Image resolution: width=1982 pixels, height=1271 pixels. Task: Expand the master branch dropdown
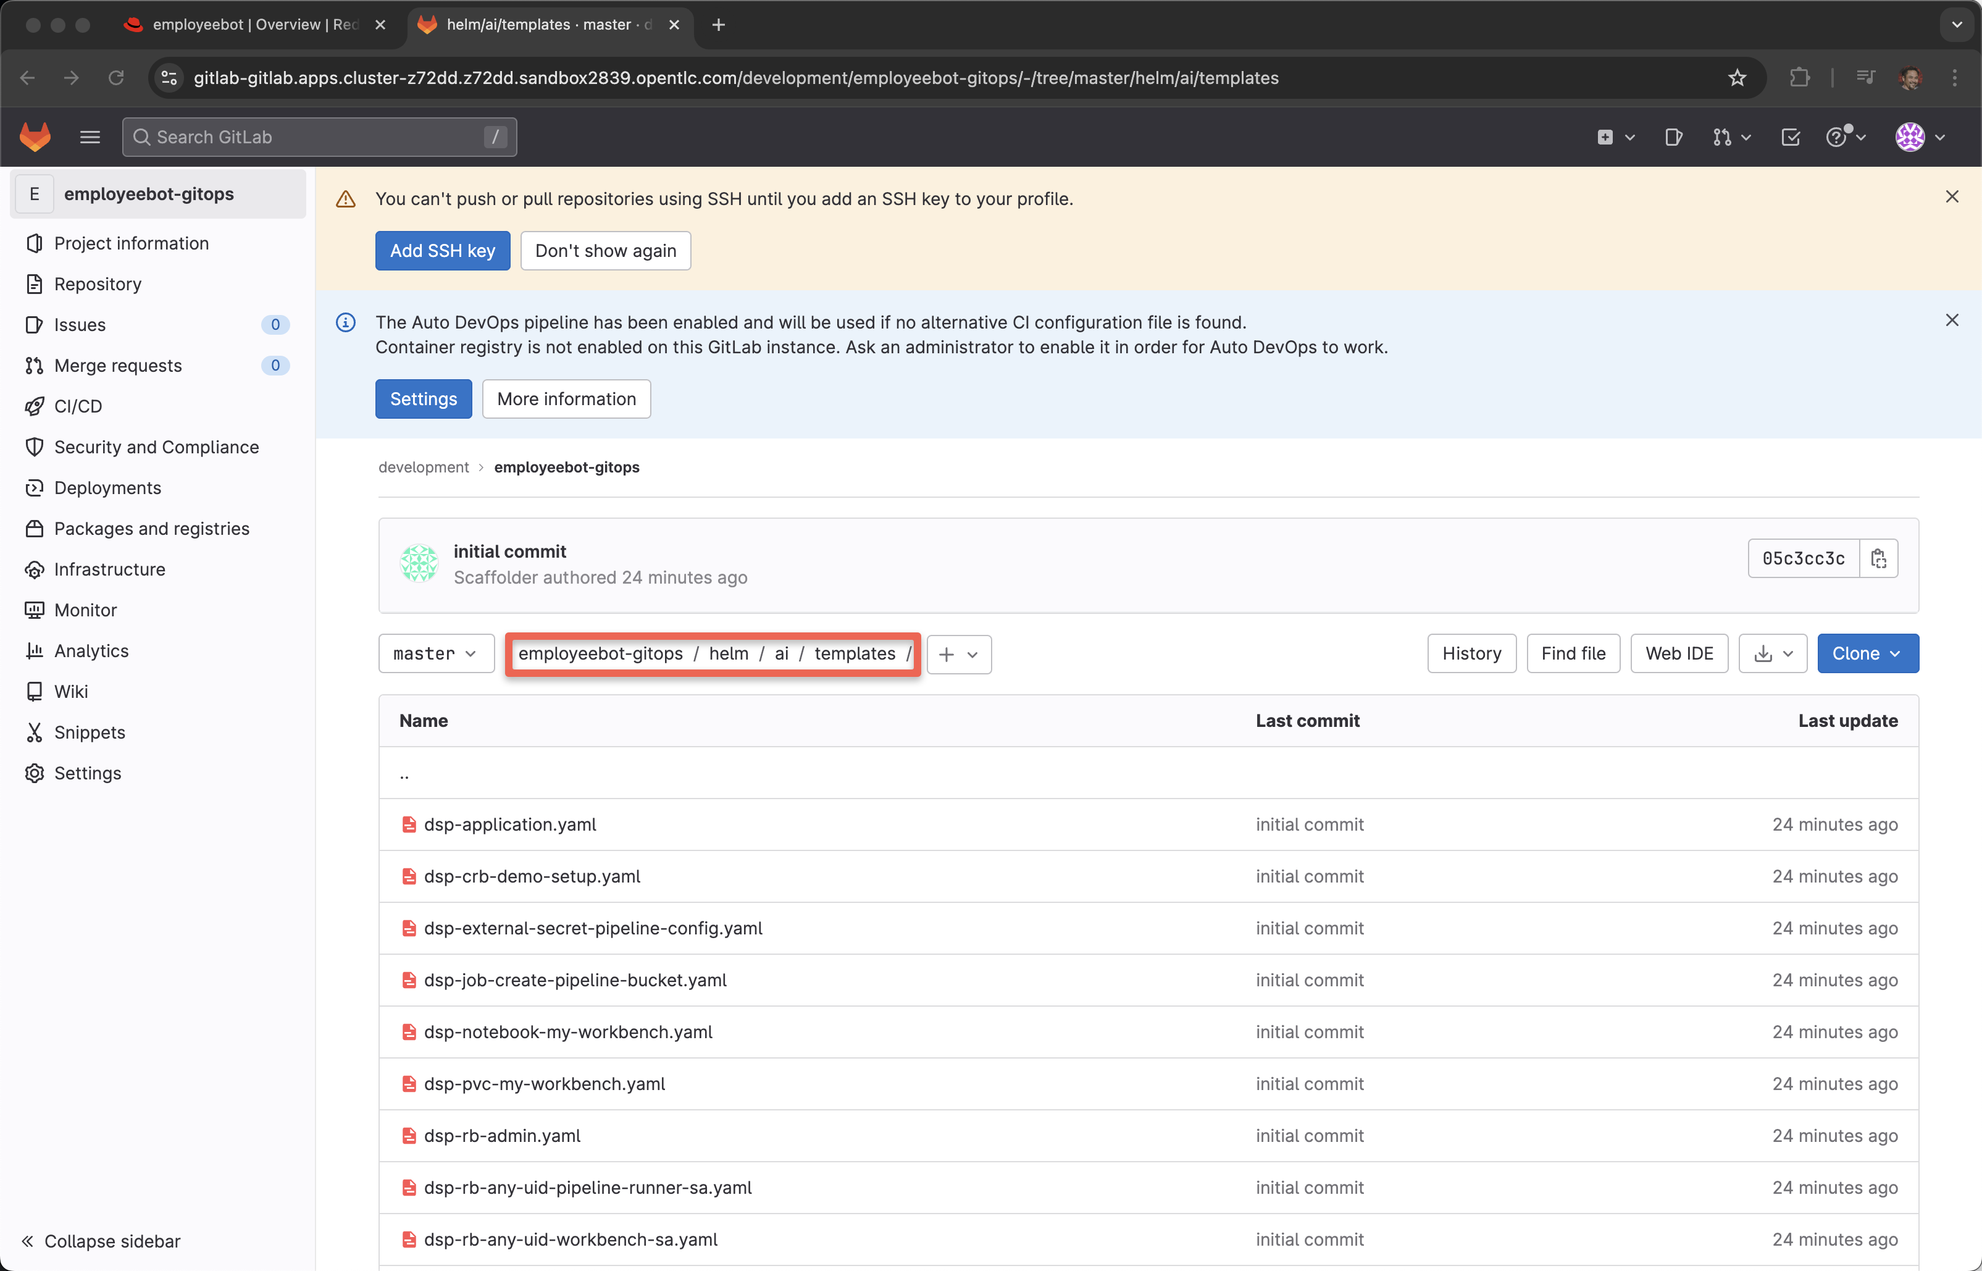tap(436, 653)
